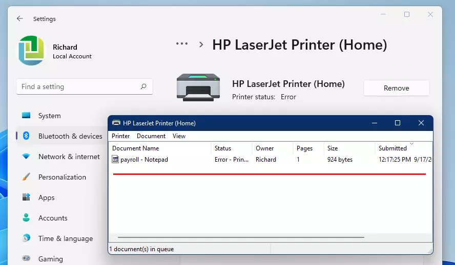Open the View menu

click(179, 136)
